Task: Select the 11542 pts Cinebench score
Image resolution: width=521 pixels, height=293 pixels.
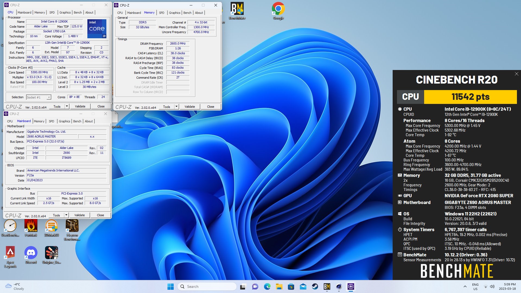Action: pos(470,97)
